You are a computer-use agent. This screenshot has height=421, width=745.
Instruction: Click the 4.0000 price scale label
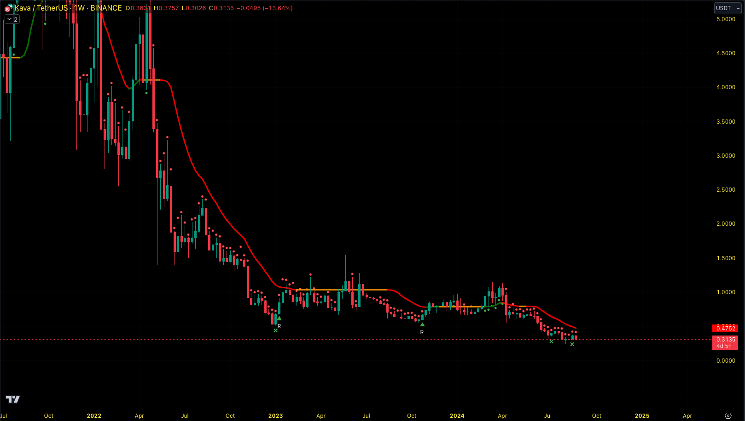[726, 87]
